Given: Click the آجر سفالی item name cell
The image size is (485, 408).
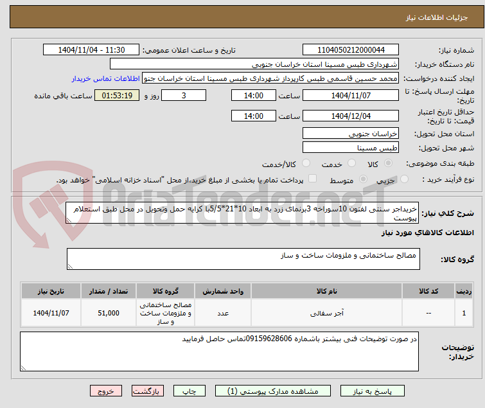Looking at the screenshot, I should (326, 313).
